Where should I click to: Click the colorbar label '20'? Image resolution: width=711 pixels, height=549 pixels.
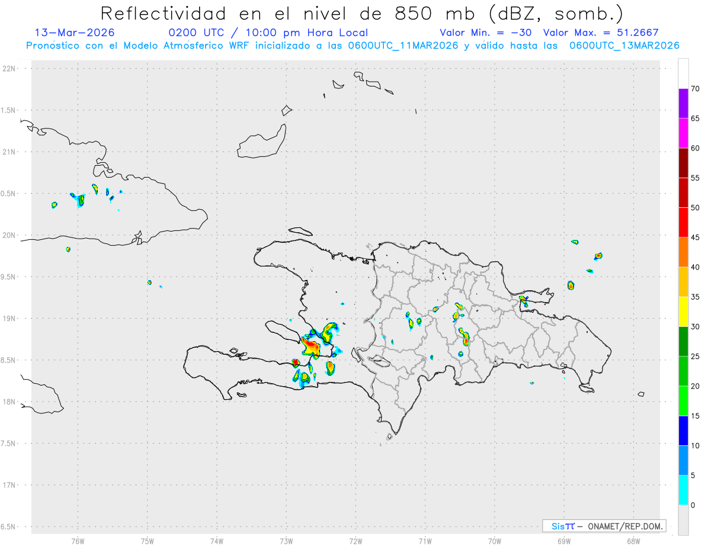pos(695,386)
